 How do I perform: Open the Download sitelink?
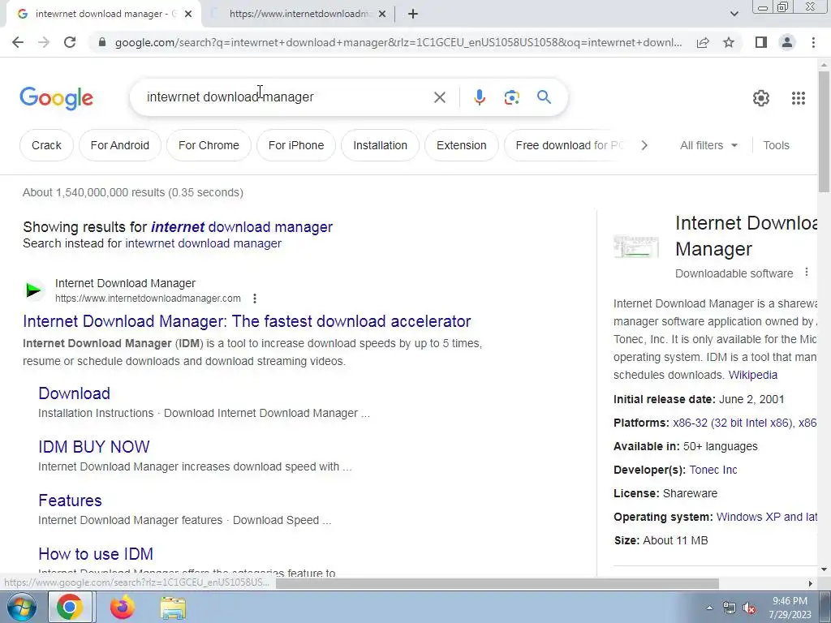point(74,393)
